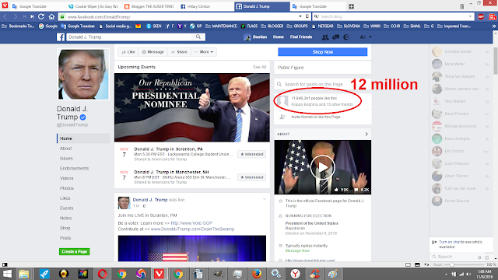Switch to Cookie Wiper tab
Screen dimensions: 498x280
click(94, 6)
